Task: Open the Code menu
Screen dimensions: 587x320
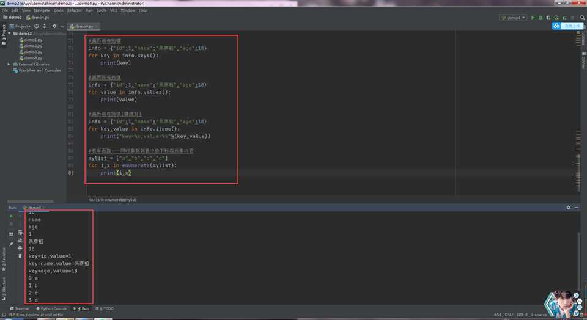Action: point(59,10)
